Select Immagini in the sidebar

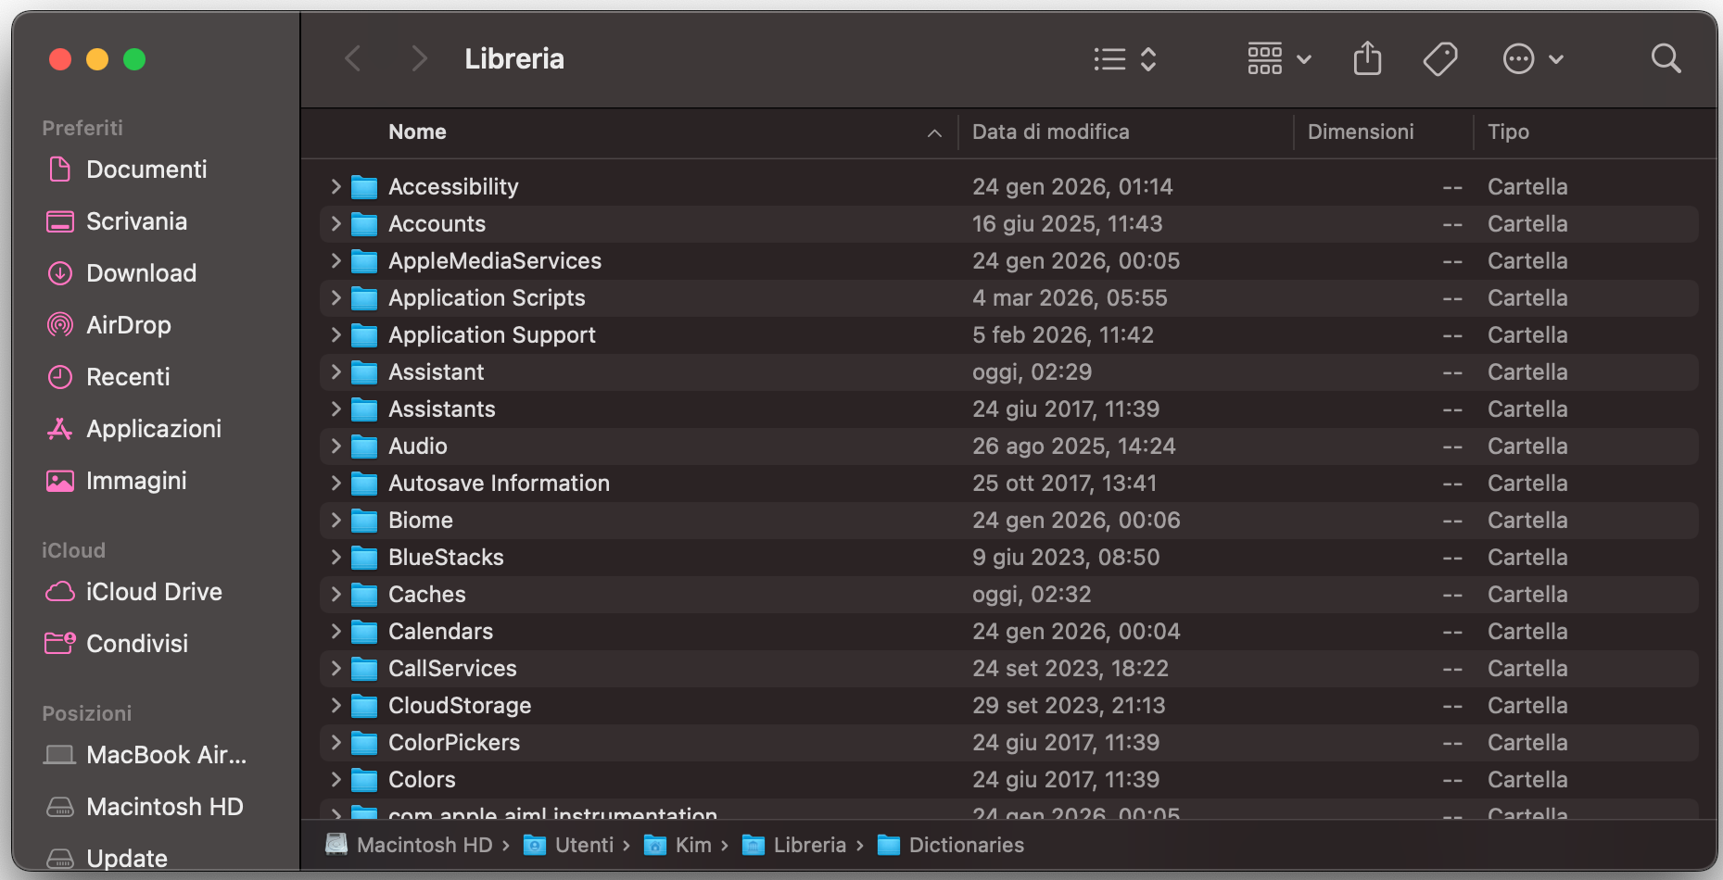click(135, 480)
